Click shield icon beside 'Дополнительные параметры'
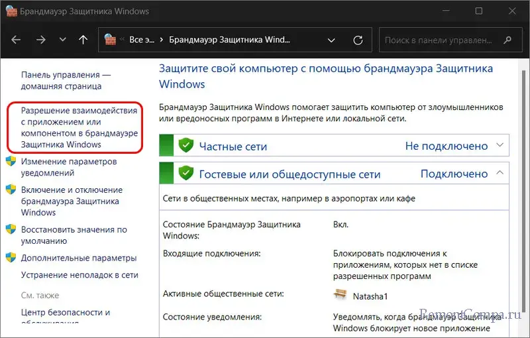 pos(11,258)
